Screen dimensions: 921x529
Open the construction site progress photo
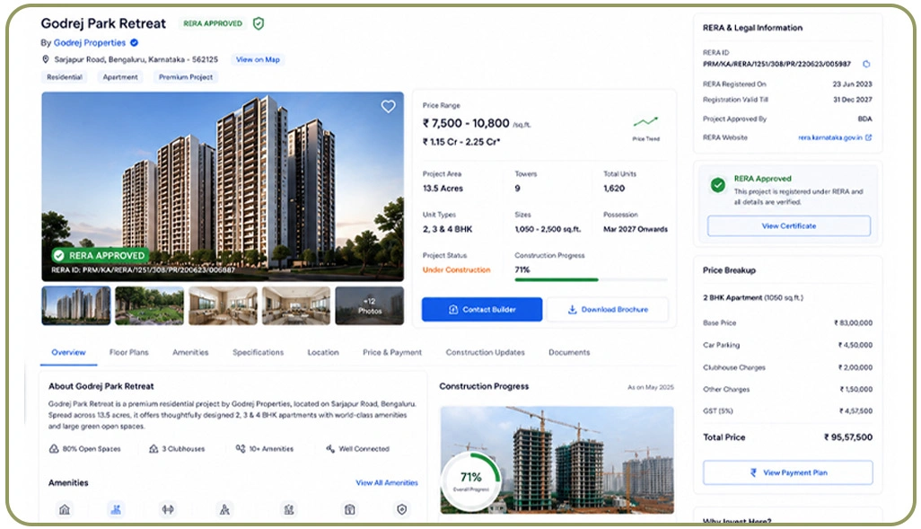(x=557, y=460)
